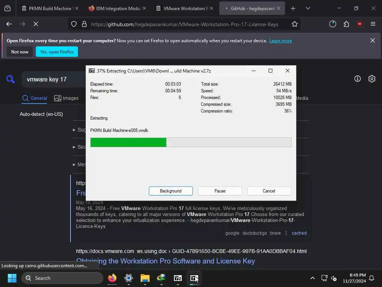This screenshot has width=382, height=287.
Task: Select the General search category
Action: (34, 98)
